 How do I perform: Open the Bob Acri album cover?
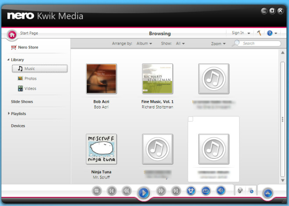coord(102,79)
